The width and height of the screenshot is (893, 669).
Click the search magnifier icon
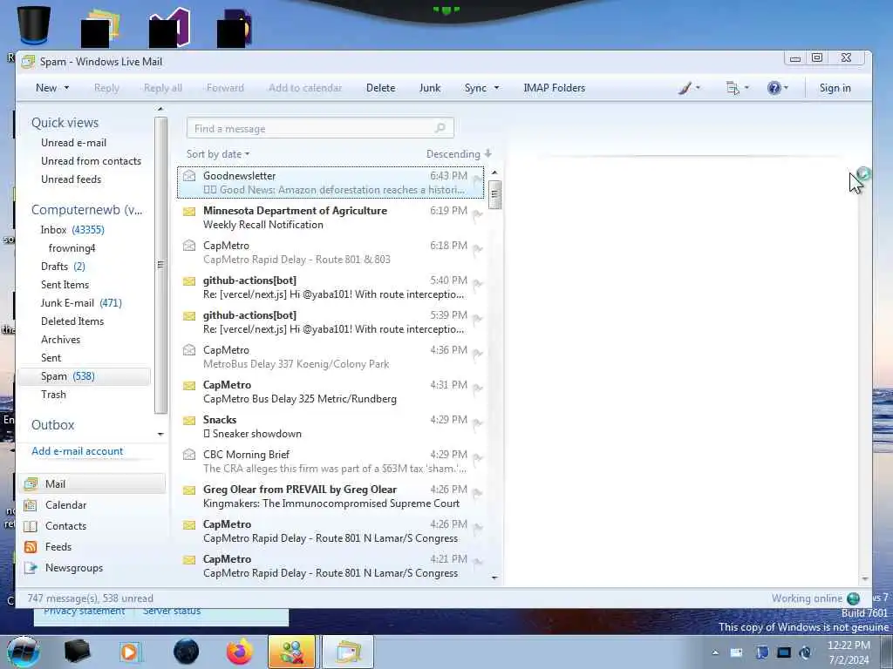point(440,128)
